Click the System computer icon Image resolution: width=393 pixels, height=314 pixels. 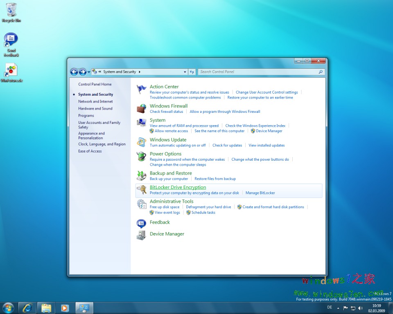(141, 123)
